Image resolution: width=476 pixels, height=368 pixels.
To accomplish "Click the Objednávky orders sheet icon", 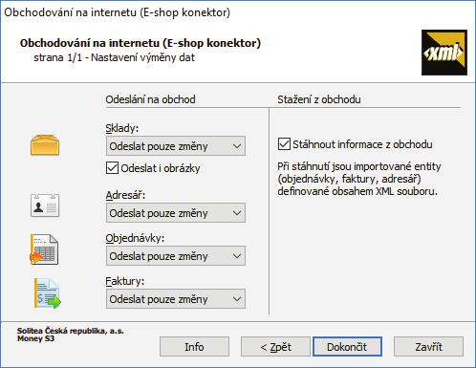I will pyautogui.click(x=44, y=249).
